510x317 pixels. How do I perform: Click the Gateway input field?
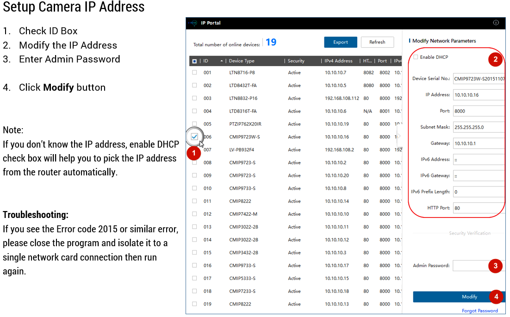pyautogui.click(x=478, y=143)
